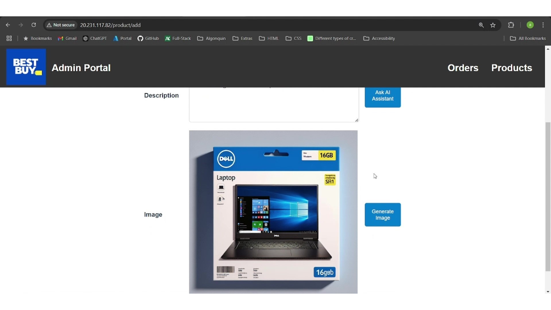
Task: Bookmark page with star icon
Action: click(x=493, y=25)
